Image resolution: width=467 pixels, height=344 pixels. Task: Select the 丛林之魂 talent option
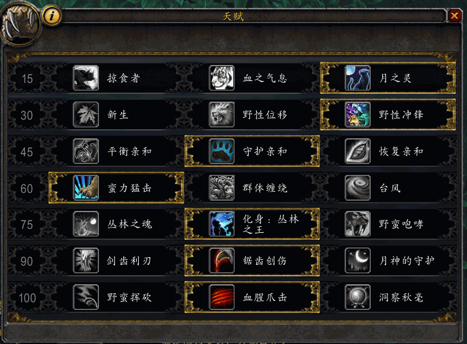[116, 224]
